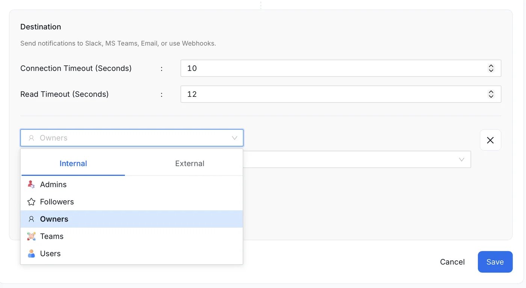Choose Followers from the destination list
The height and width of the screenshot is (288, 526).
(131, 202)
